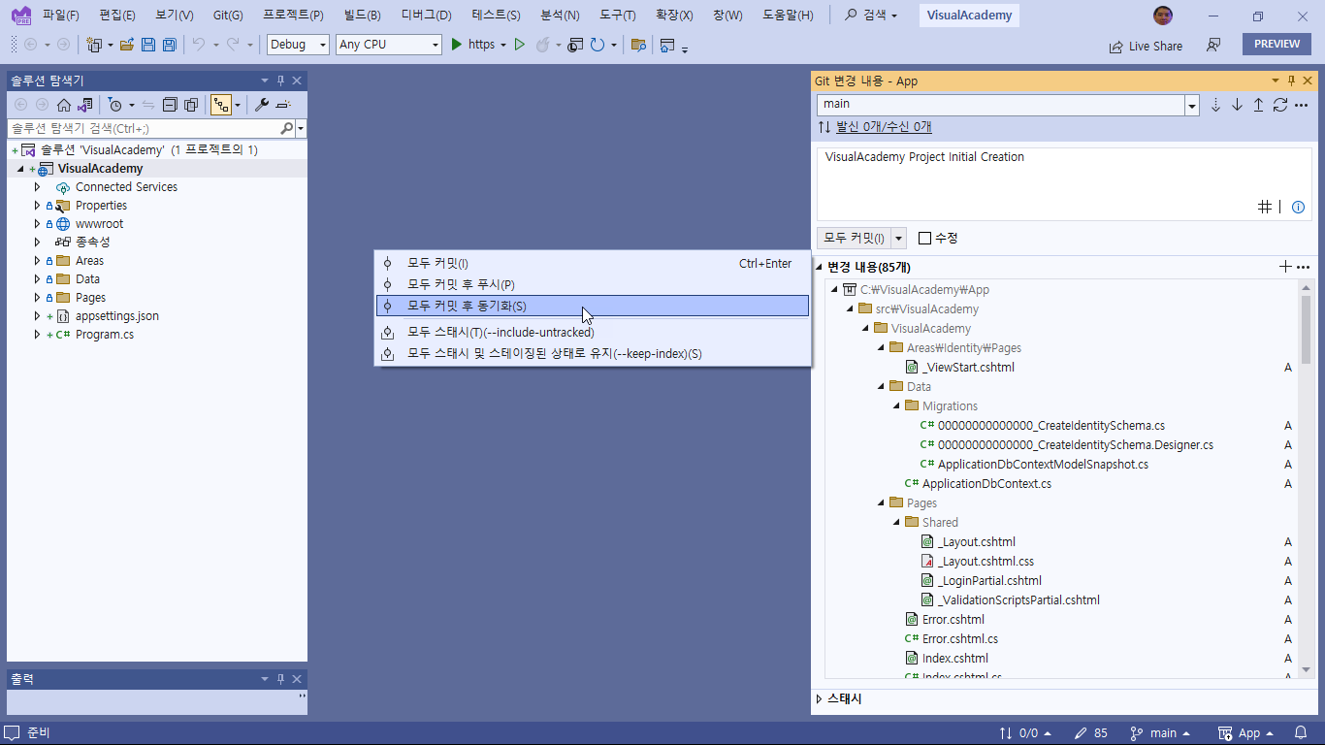Click the 모두 커밋(I) button
Screen dimensions: 1325x745
(x=854, y=238)
